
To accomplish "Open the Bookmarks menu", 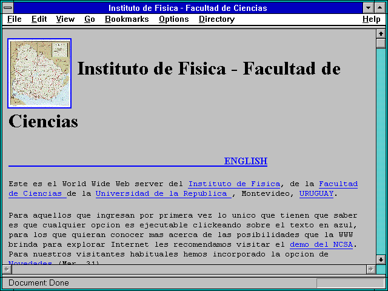I will [127, 19].
